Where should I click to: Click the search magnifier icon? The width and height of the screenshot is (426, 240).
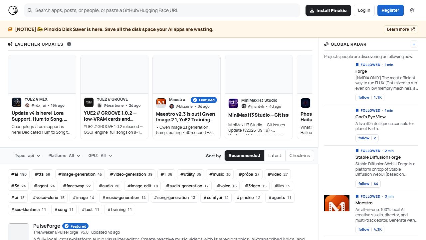[x=30, y=10]
